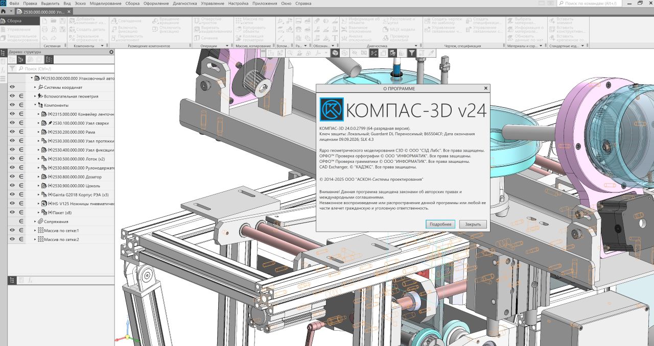Viewport: 654px width, 346px height.
Task: Toggle visibility of Системы координат
Action: coord(12,87)
